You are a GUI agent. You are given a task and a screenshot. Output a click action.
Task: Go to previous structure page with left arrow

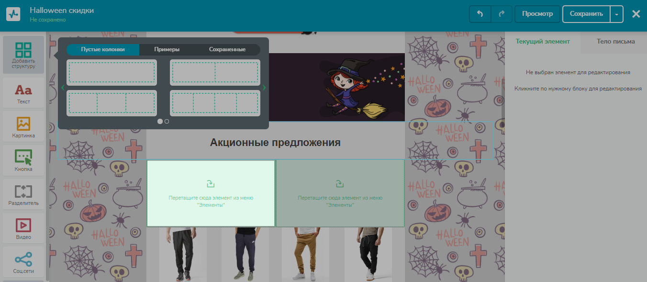click(x=63, y=88)
